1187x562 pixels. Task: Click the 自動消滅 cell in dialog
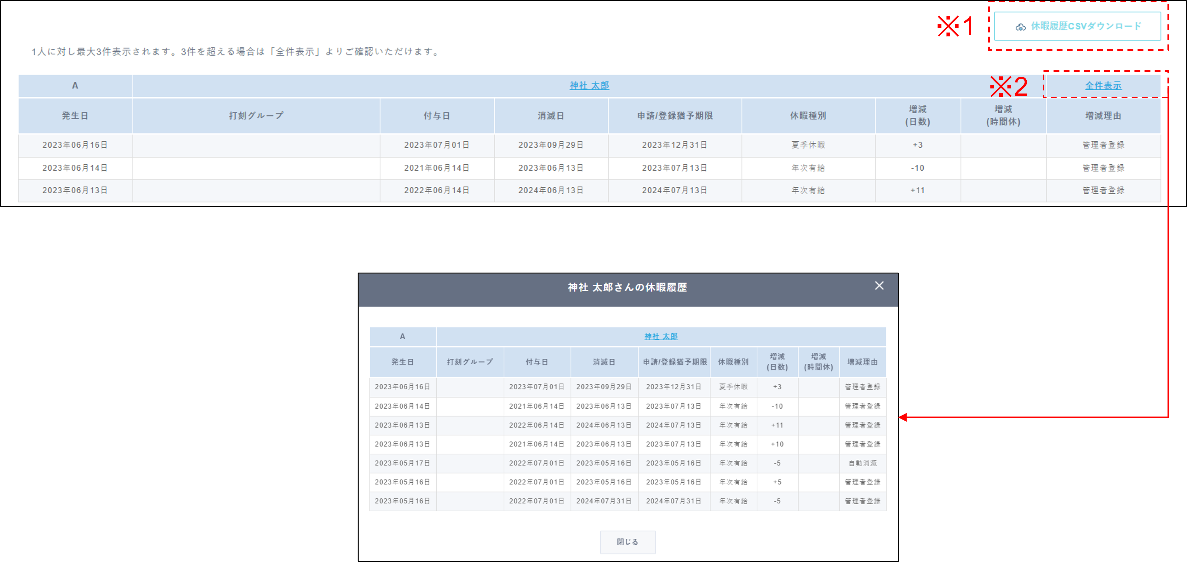pyautogui.click(x=862, y=463)
